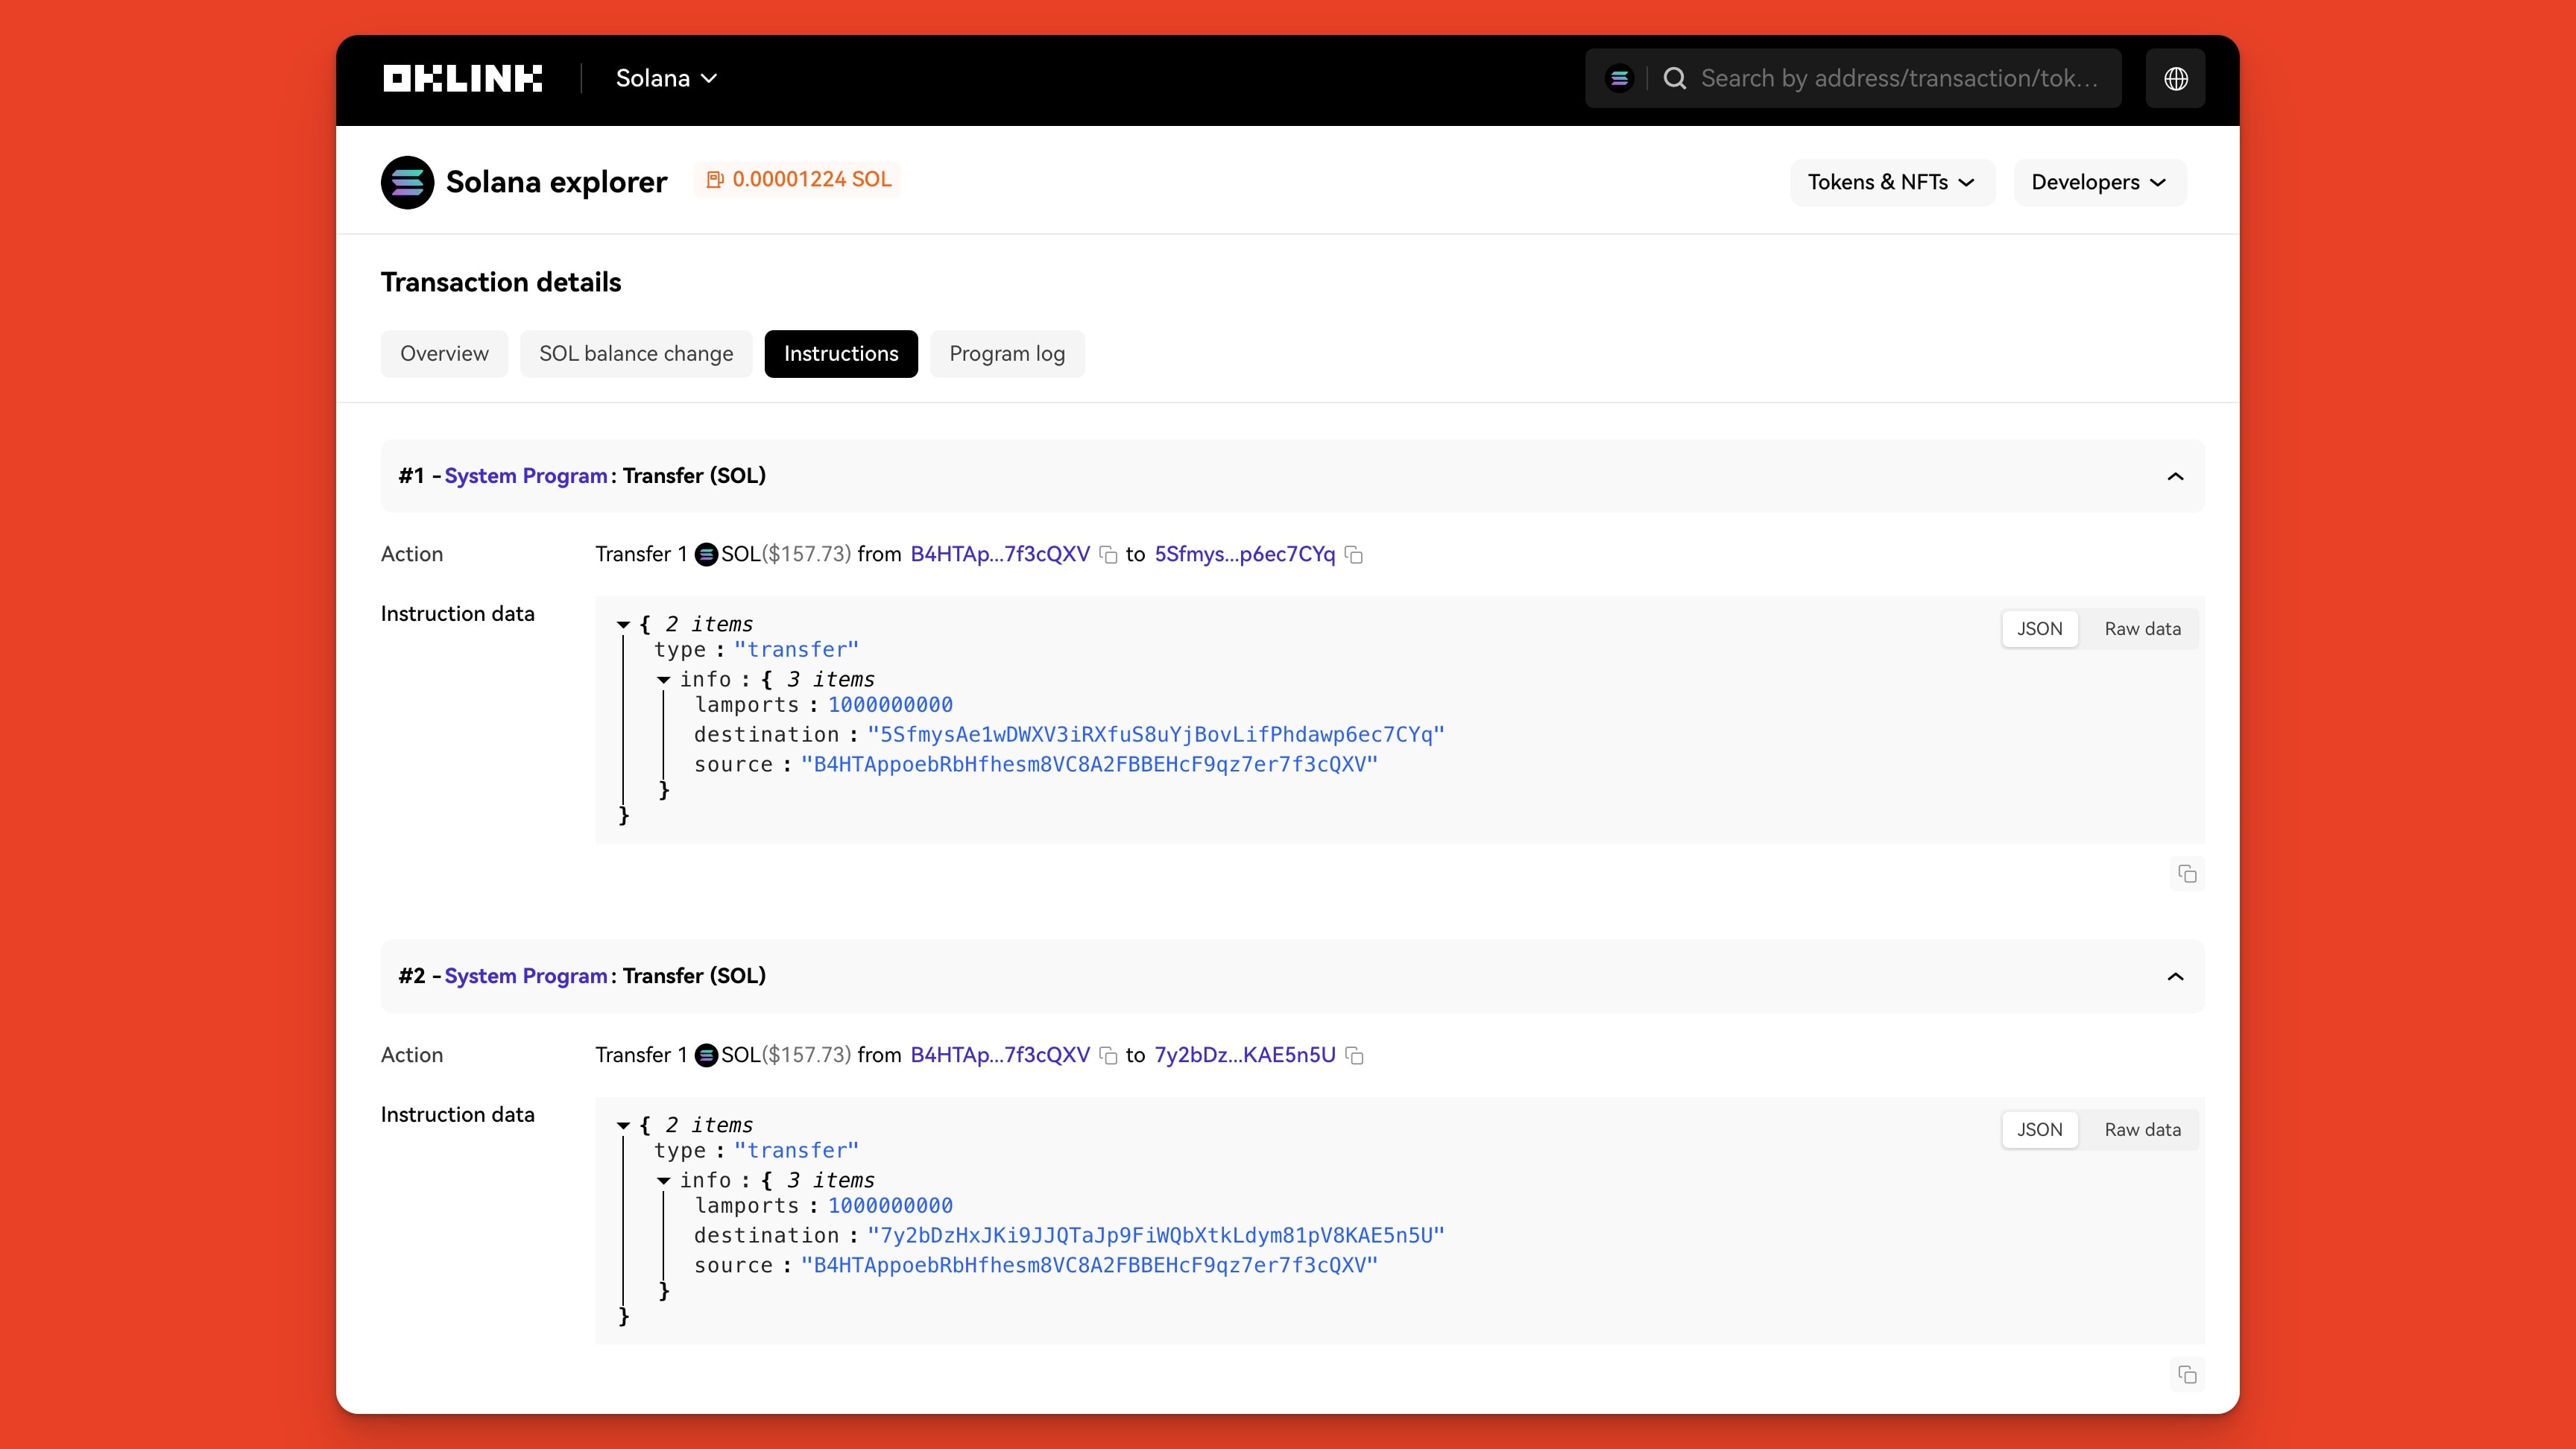Screen dimensions: 2576x1449
Task: Copy instruction #2 data block
Action: tap(2187, 1375)
